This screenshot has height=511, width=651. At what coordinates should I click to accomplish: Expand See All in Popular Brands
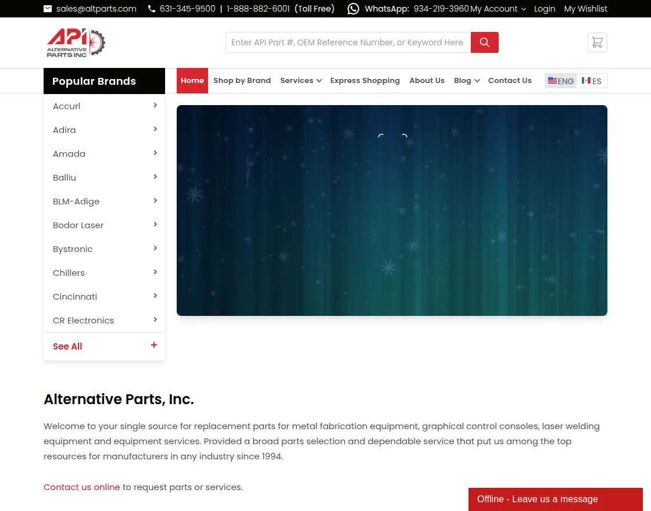pos(67,346)
